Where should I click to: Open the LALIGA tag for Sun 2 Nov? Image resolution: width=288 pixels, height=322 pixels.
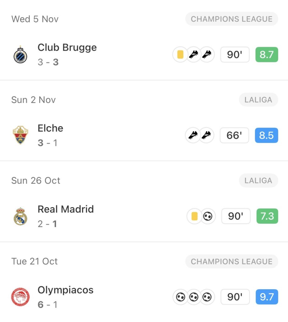[259, 100]
